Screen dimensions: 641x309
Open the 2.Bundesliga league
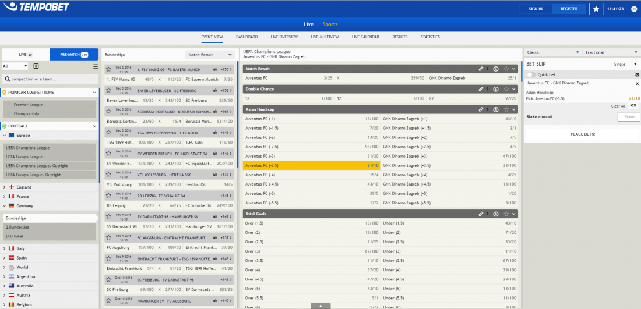pos(50,227)
